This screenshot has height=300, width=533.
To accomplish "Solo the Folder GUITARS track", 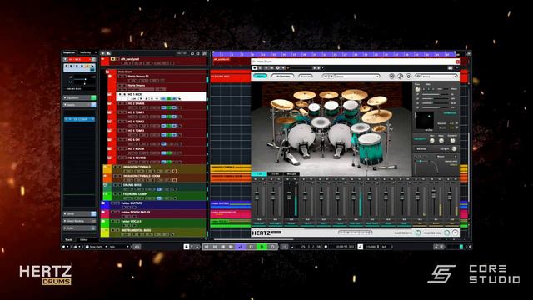I will point(117,203).
